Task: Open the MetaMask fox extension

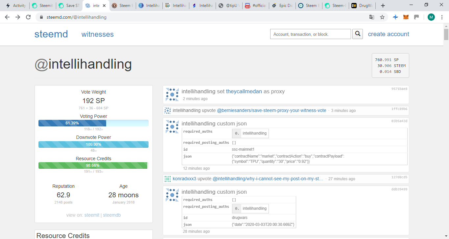Action: pyautogui.click(x=406, y=17)
